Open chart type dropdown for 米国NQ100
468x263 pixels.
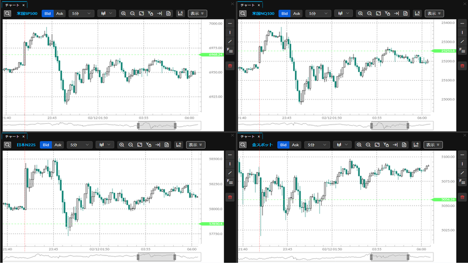[x=343, y=13]
